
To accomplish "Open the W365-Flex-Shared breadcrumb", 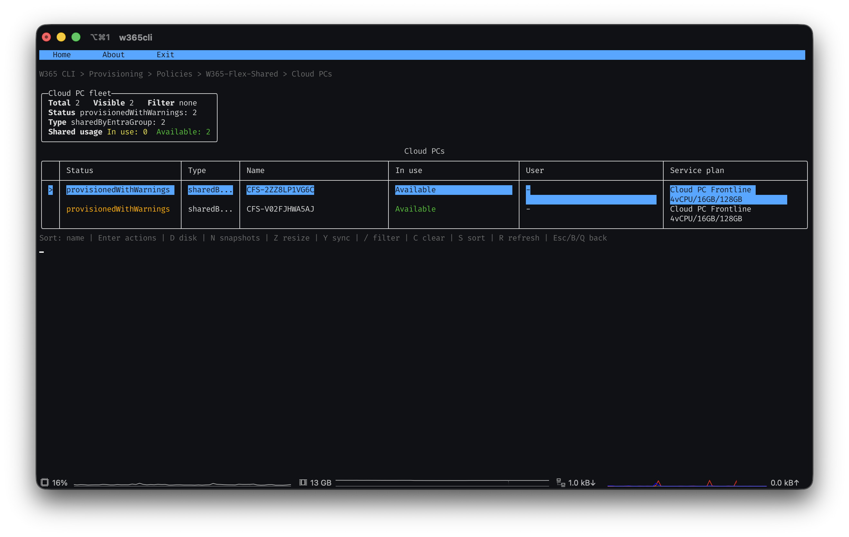I will tap(242, 74).
